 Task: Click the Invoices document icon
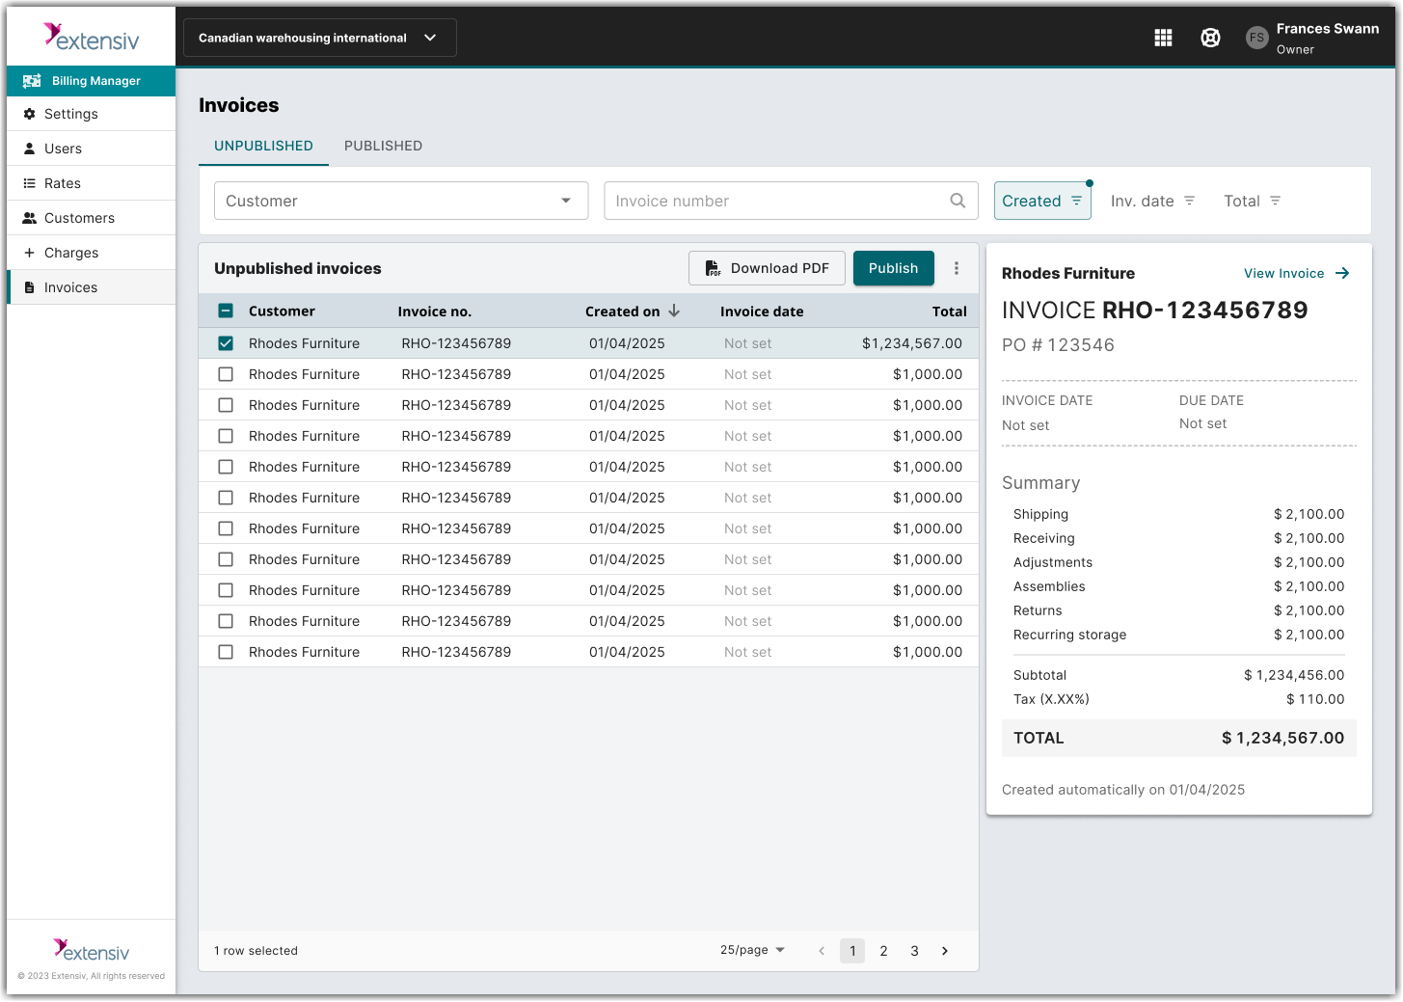[29, 287]
